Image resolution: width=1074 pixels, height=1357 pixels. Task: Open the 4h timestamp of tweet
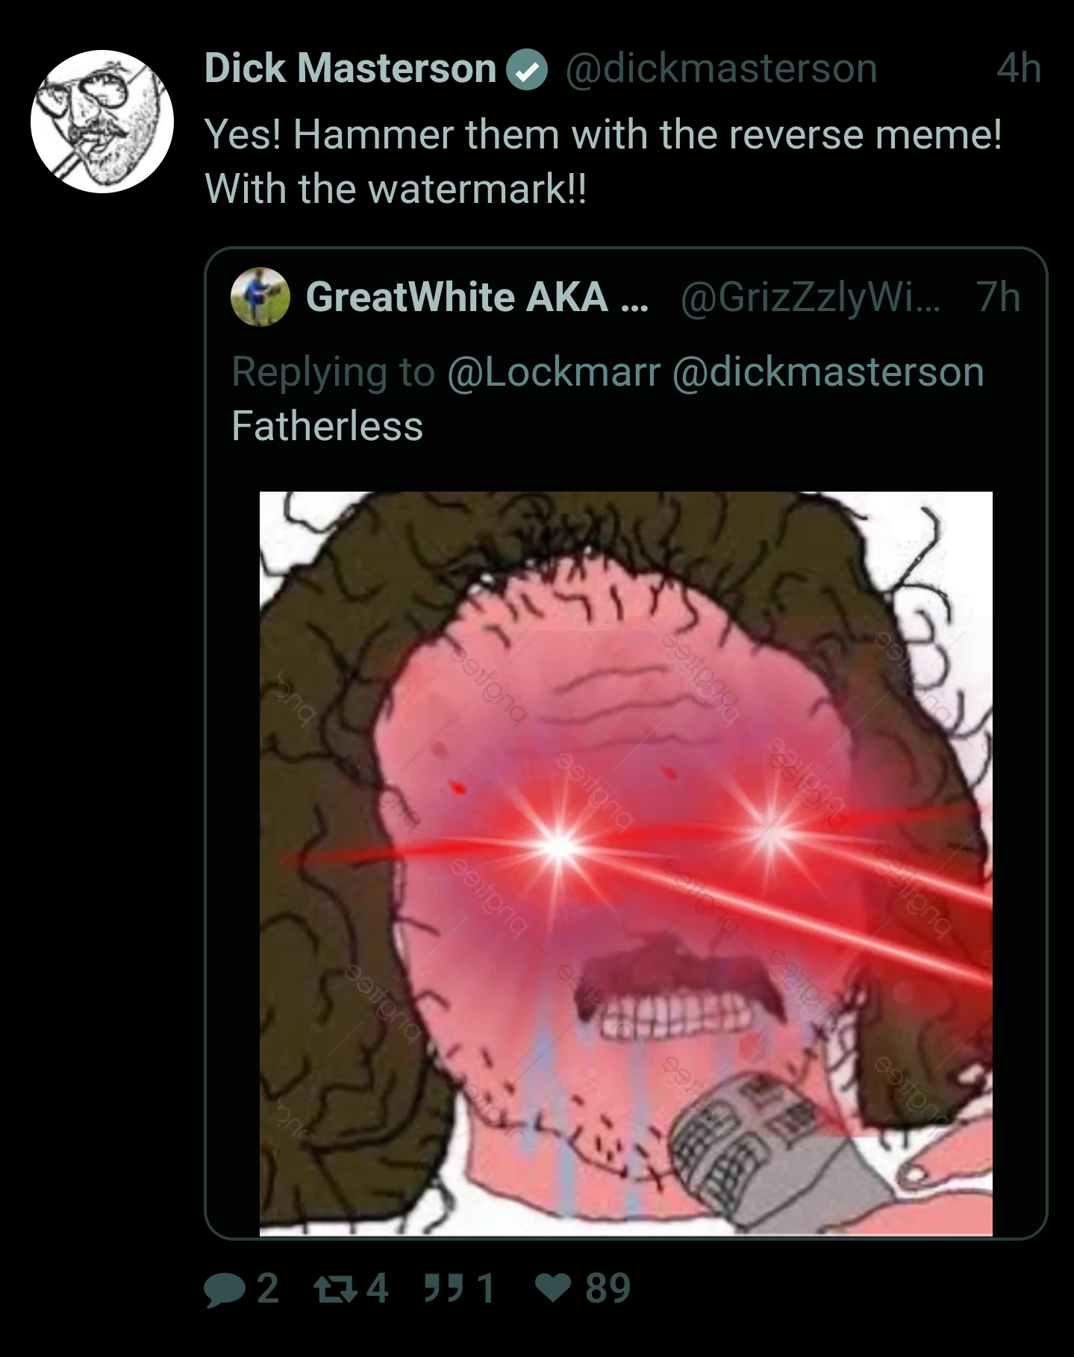1019,69
